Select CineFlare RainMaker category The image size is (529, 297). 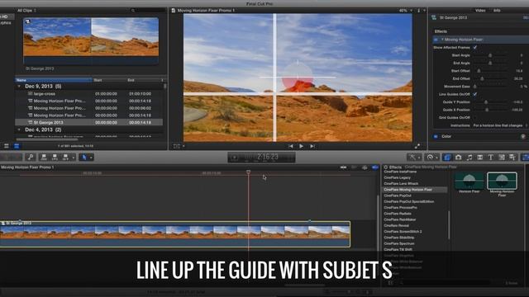click(x=400, y=219)
